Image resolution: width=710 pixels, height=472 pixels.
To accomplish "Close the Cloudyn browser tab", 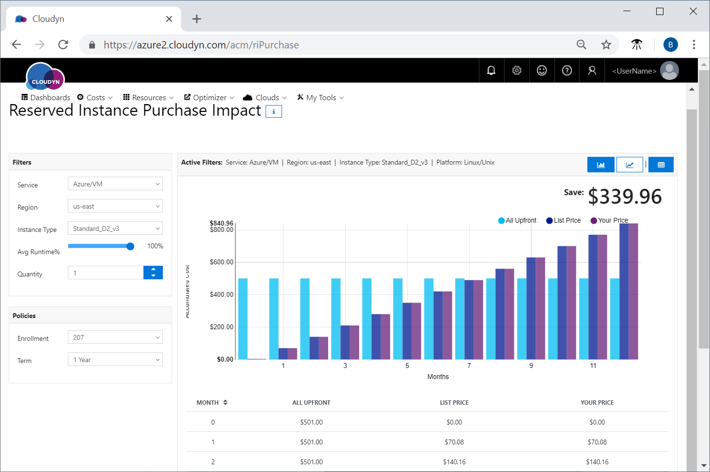I will pyautogui.click(x=169, y=19).
